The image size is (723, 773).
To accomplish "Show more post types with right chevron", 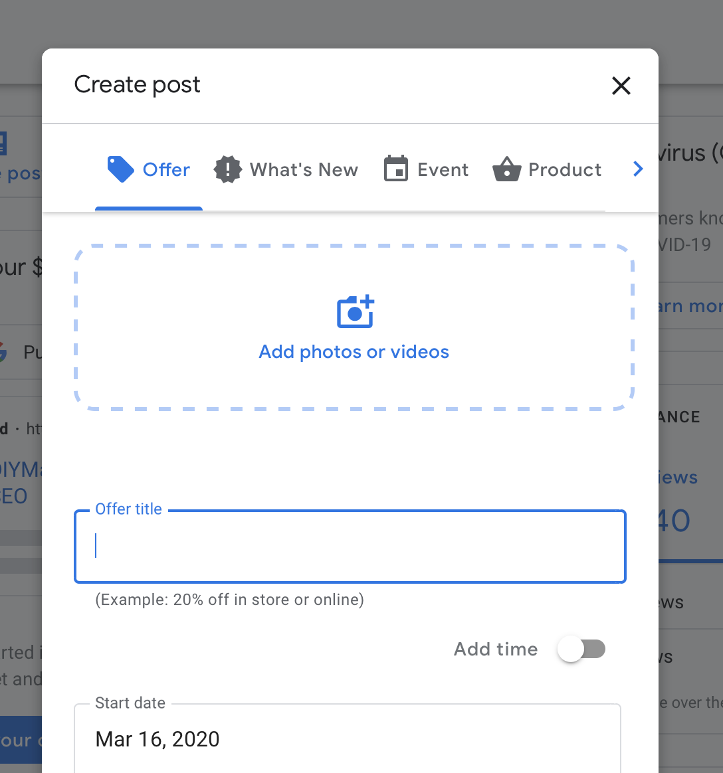I will (x=638, y=169).
